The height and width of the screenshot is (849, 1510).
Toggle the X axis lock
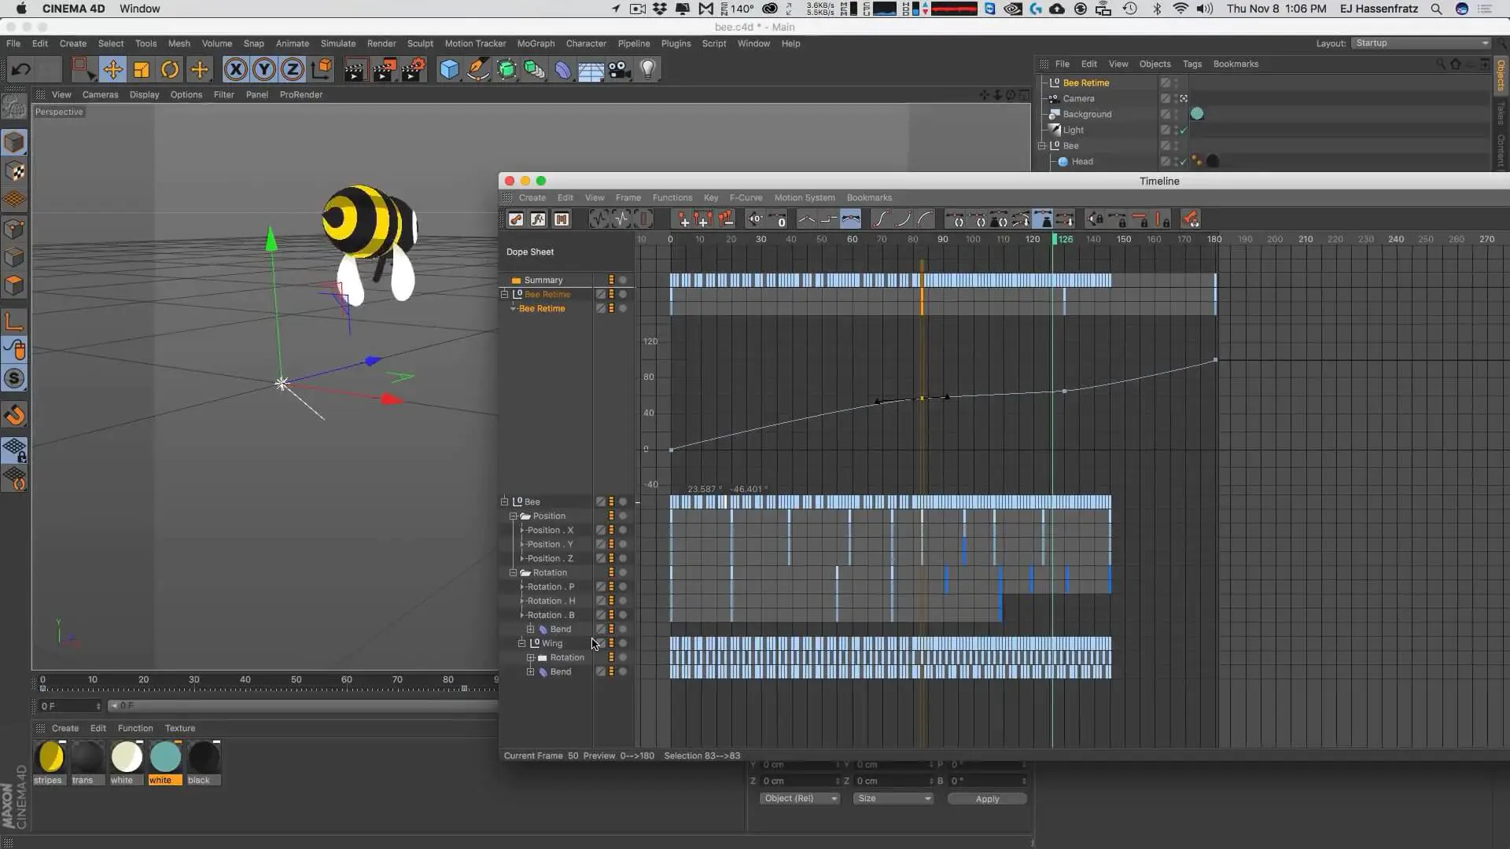coord(235,69)
